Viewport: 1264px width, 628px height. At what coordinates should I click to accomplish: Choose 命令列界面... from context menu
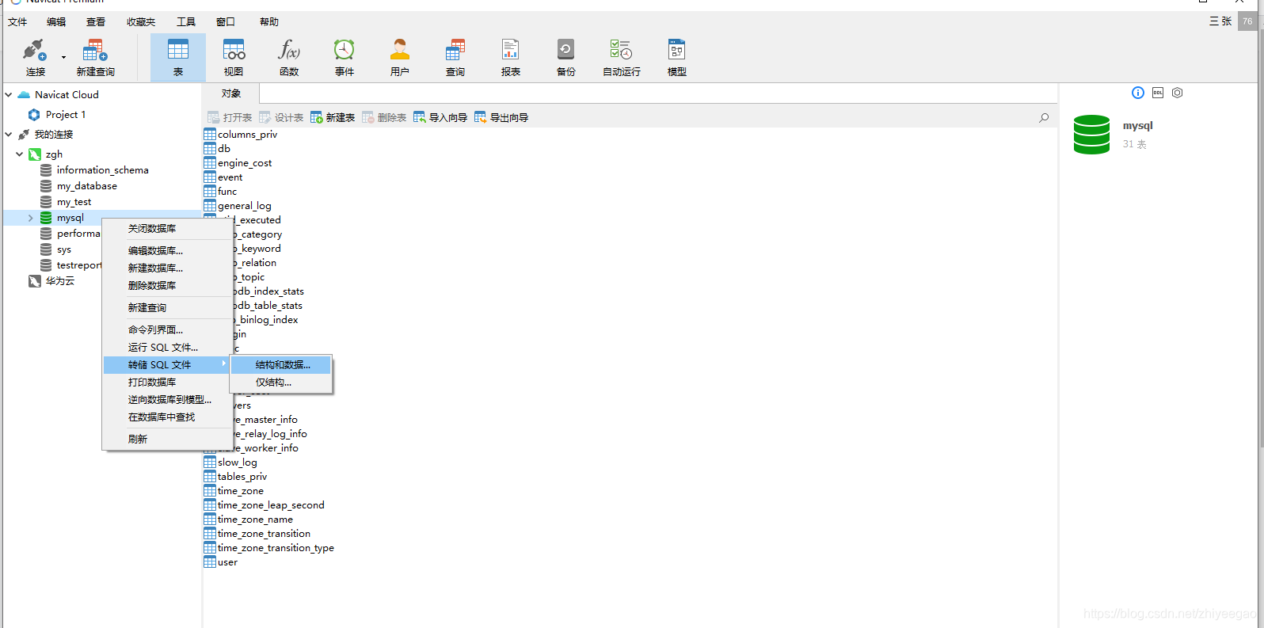[x=167, y=329]
